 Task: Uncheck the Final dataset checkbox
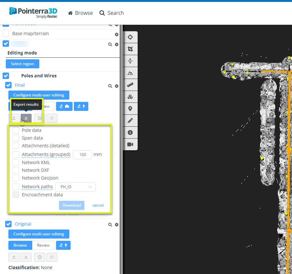point(8,85)
